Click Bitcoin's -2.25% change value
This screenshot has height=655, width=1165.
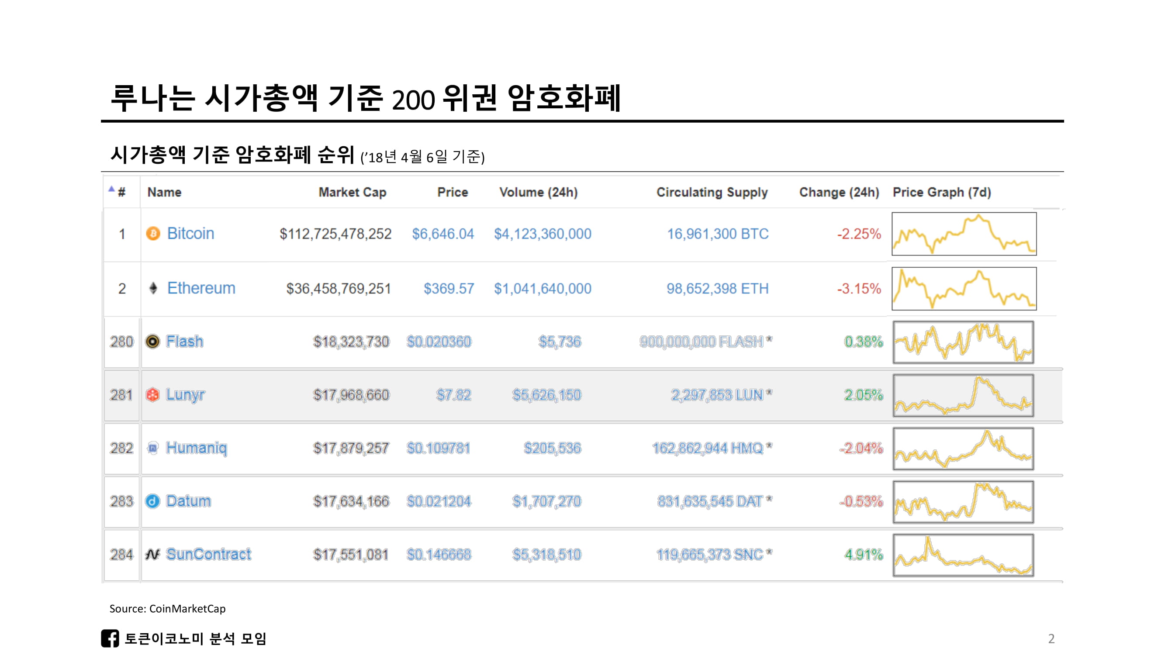click(859, 234)
